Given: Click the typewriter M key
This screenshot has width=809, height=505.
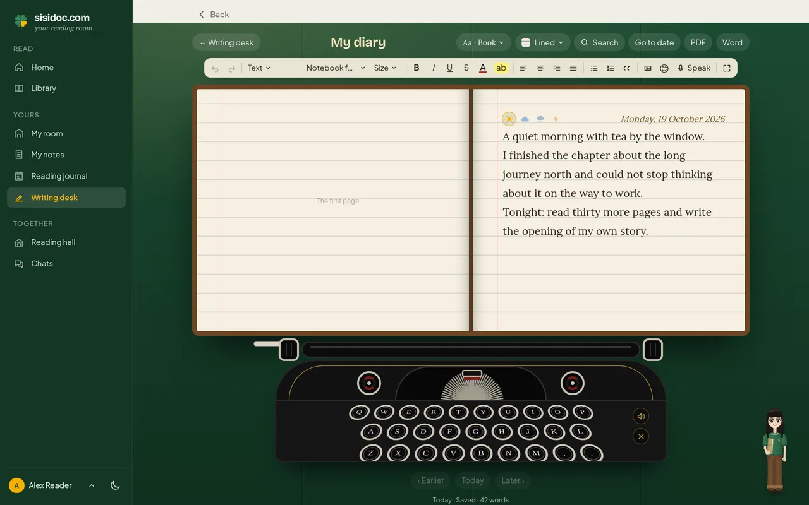Looking at the screenshot, I should [536, 453].
